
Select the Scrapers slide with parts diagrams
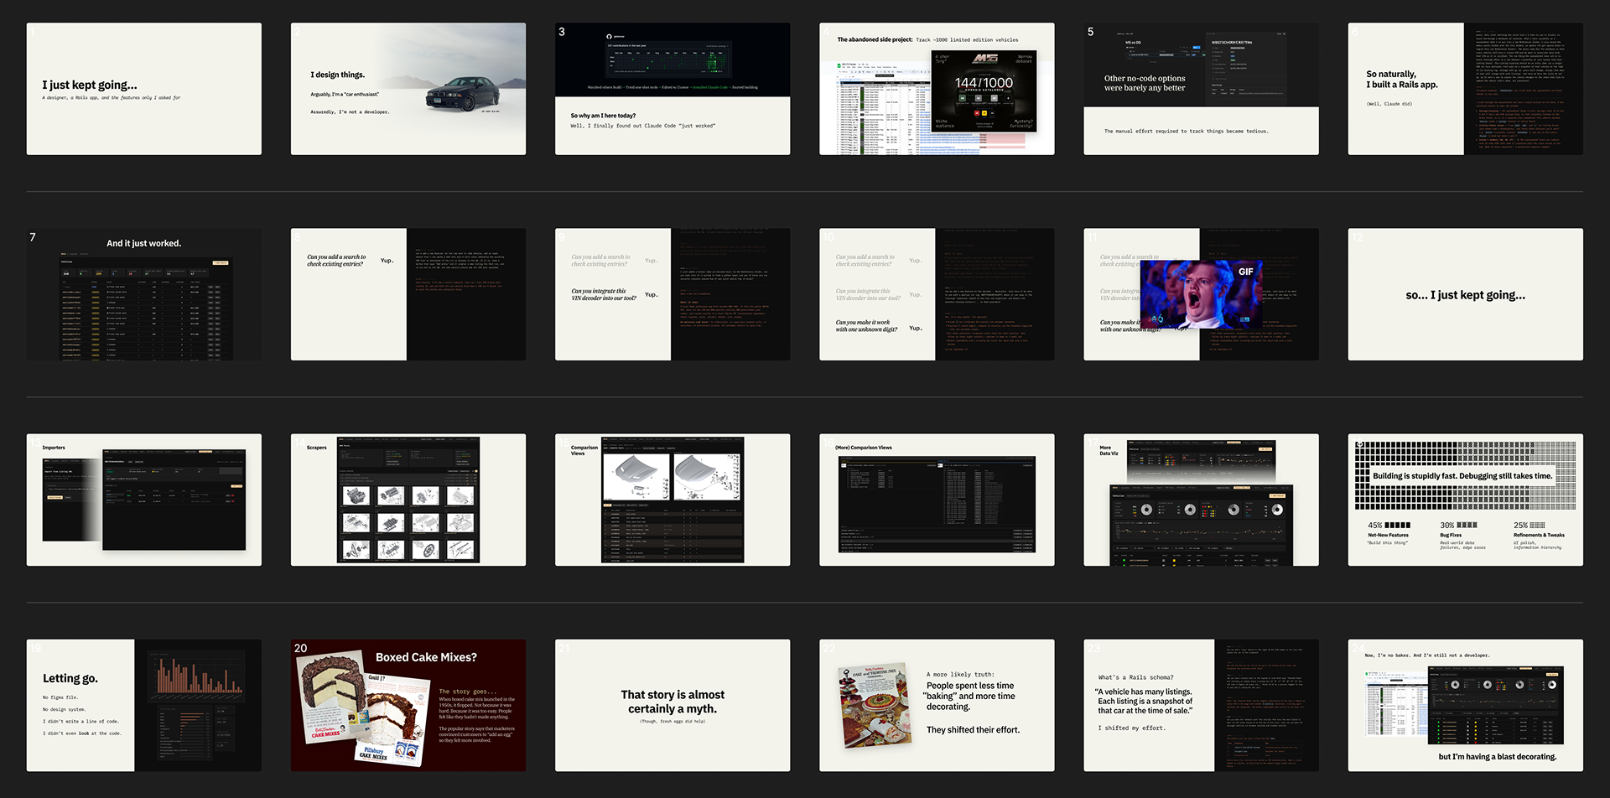coord(408,500)
